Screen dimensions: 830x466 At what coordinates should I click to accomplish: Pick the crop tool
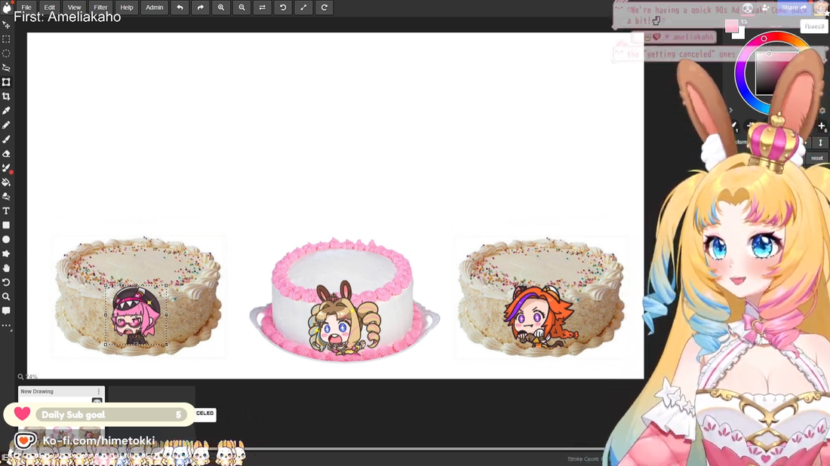6,97
